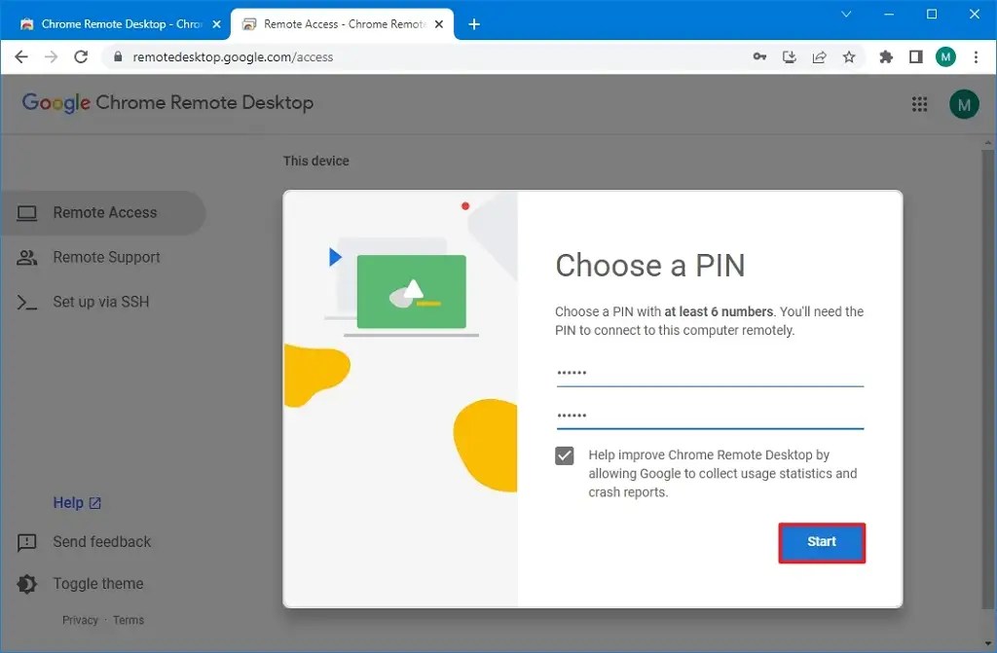The height and width of the screenshot is (653, 997).
Task: Open the password manager key icon
Action: [759, 56]
